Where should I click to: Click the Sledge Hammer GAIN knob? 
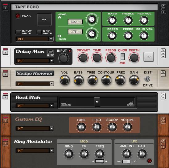(134, 80)
